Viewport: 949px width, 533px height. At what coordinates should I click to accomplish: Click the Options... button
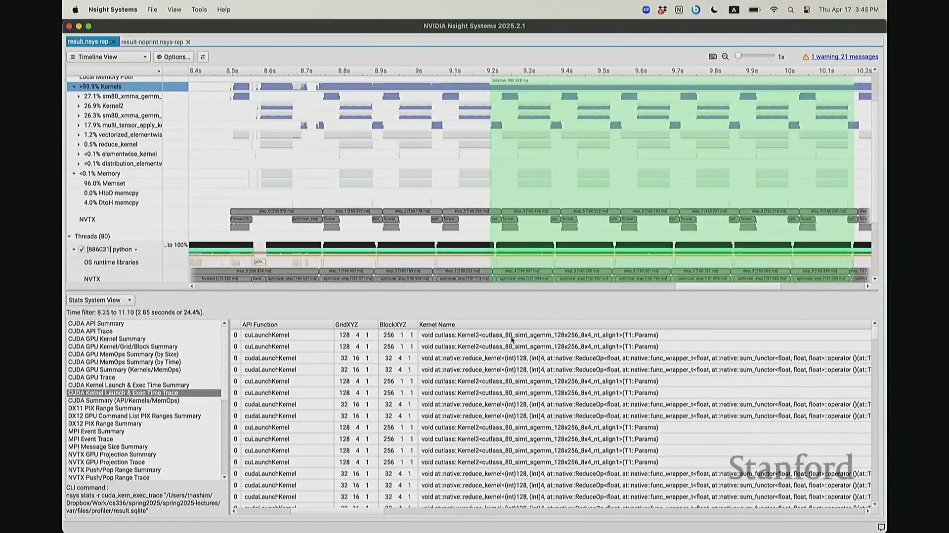click(173, 57)
